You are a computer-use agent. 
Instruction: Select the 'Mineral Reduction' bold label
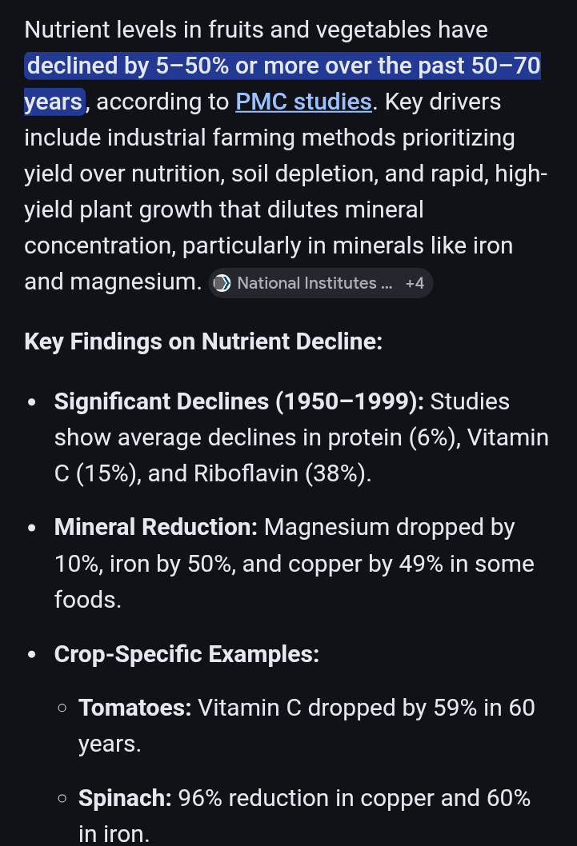[x=155, y=527]
